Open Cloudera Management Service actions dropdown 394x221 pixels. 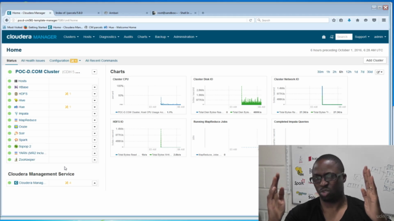click(x=94, y=183)
